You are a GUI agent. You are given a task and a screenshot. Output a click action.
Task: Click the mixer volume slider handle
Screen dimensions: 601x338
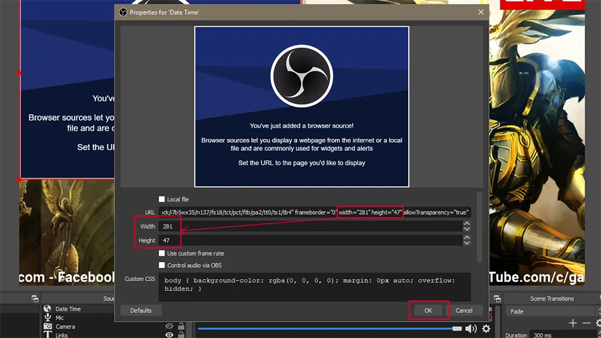click(x=457, y=329)
